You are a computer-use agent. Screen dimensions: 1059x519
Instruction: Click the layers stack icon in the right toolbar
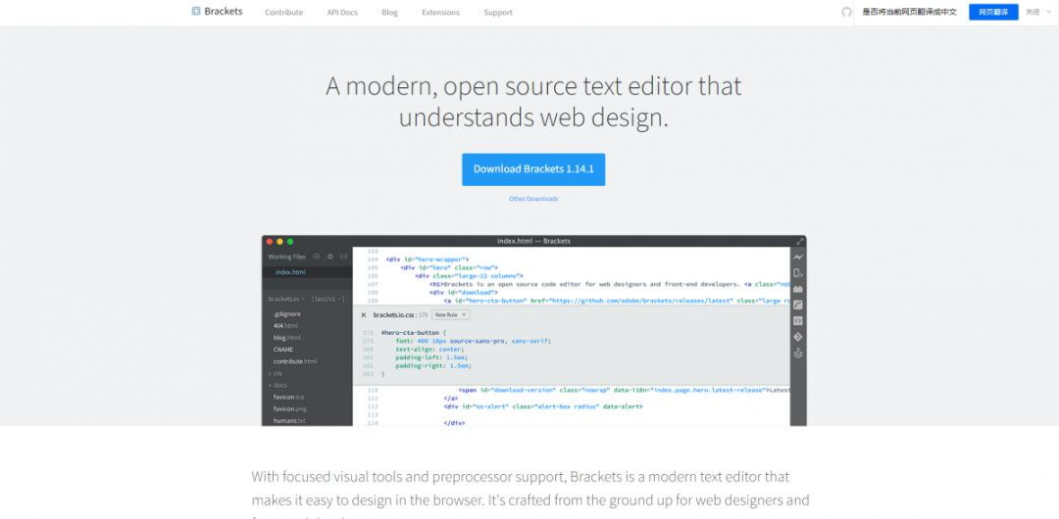[797, 353]
